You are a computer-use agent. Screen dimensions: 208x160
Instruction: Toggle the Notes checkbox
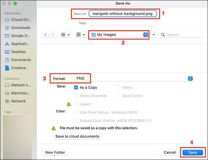click(x=119, y=87)
